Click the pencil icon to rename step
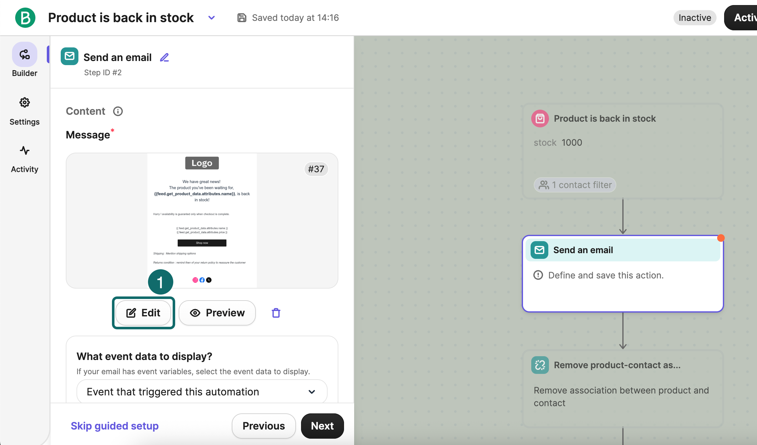Screen dimensions: 757x445 pyautogui.click(x=164, y=58)
